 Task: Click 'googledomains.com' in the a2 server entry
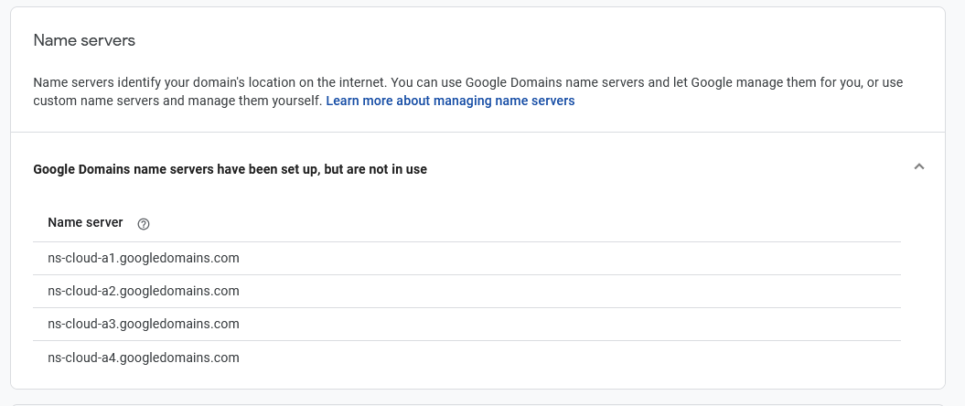(179, 291)
